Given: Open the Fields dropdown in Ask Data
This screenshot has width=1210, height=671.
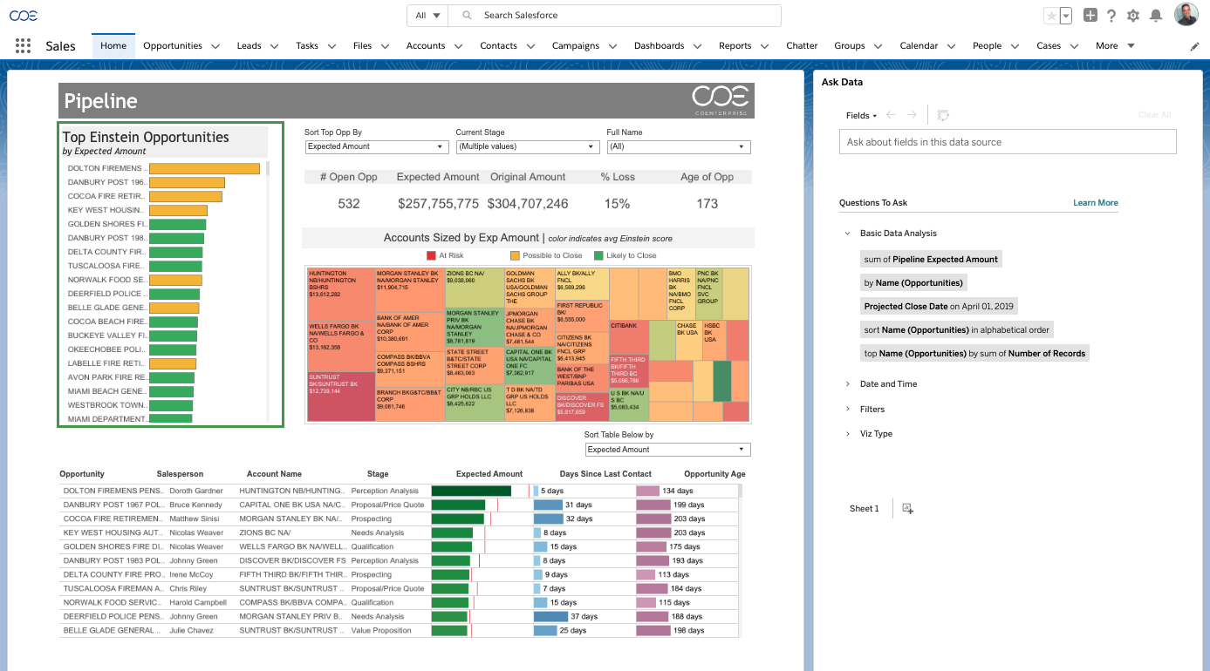Looking at the screenshot, I should tap(861, 115).
